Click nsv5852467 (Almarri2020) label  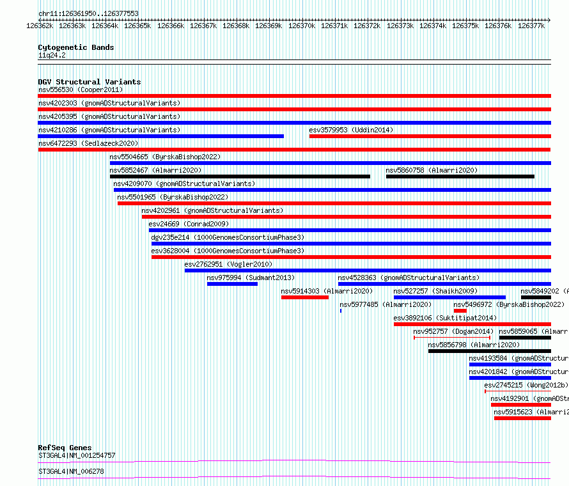pos(155,170)
